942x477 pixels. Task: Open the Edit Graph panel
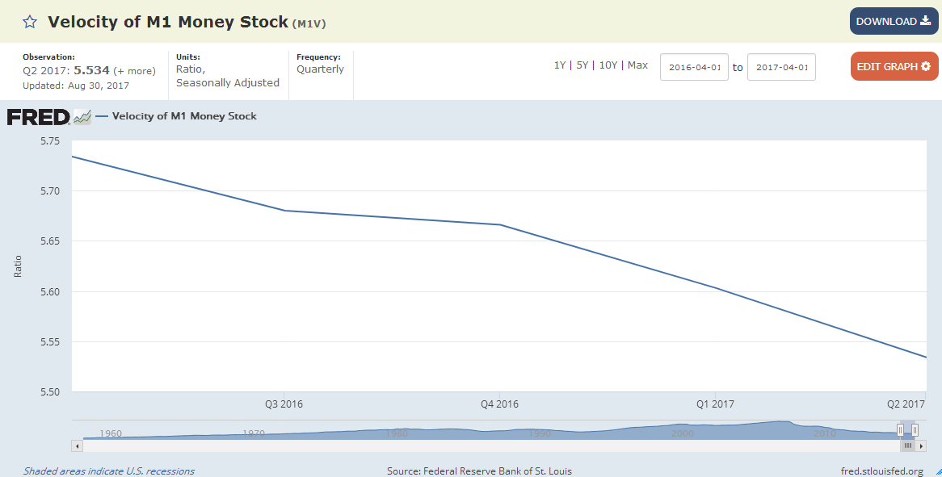click(x=893, y=66)
